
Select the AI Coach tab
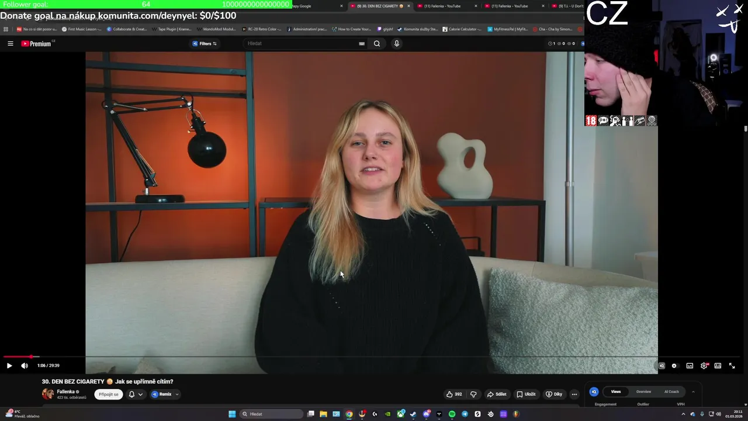point(671,392)
